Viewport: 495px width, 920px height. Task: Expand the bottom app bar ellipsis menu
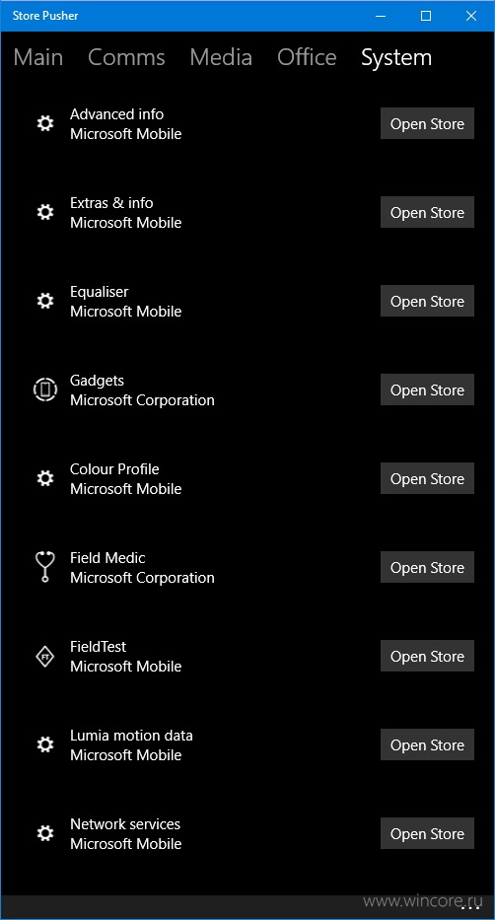coord(470,908)
